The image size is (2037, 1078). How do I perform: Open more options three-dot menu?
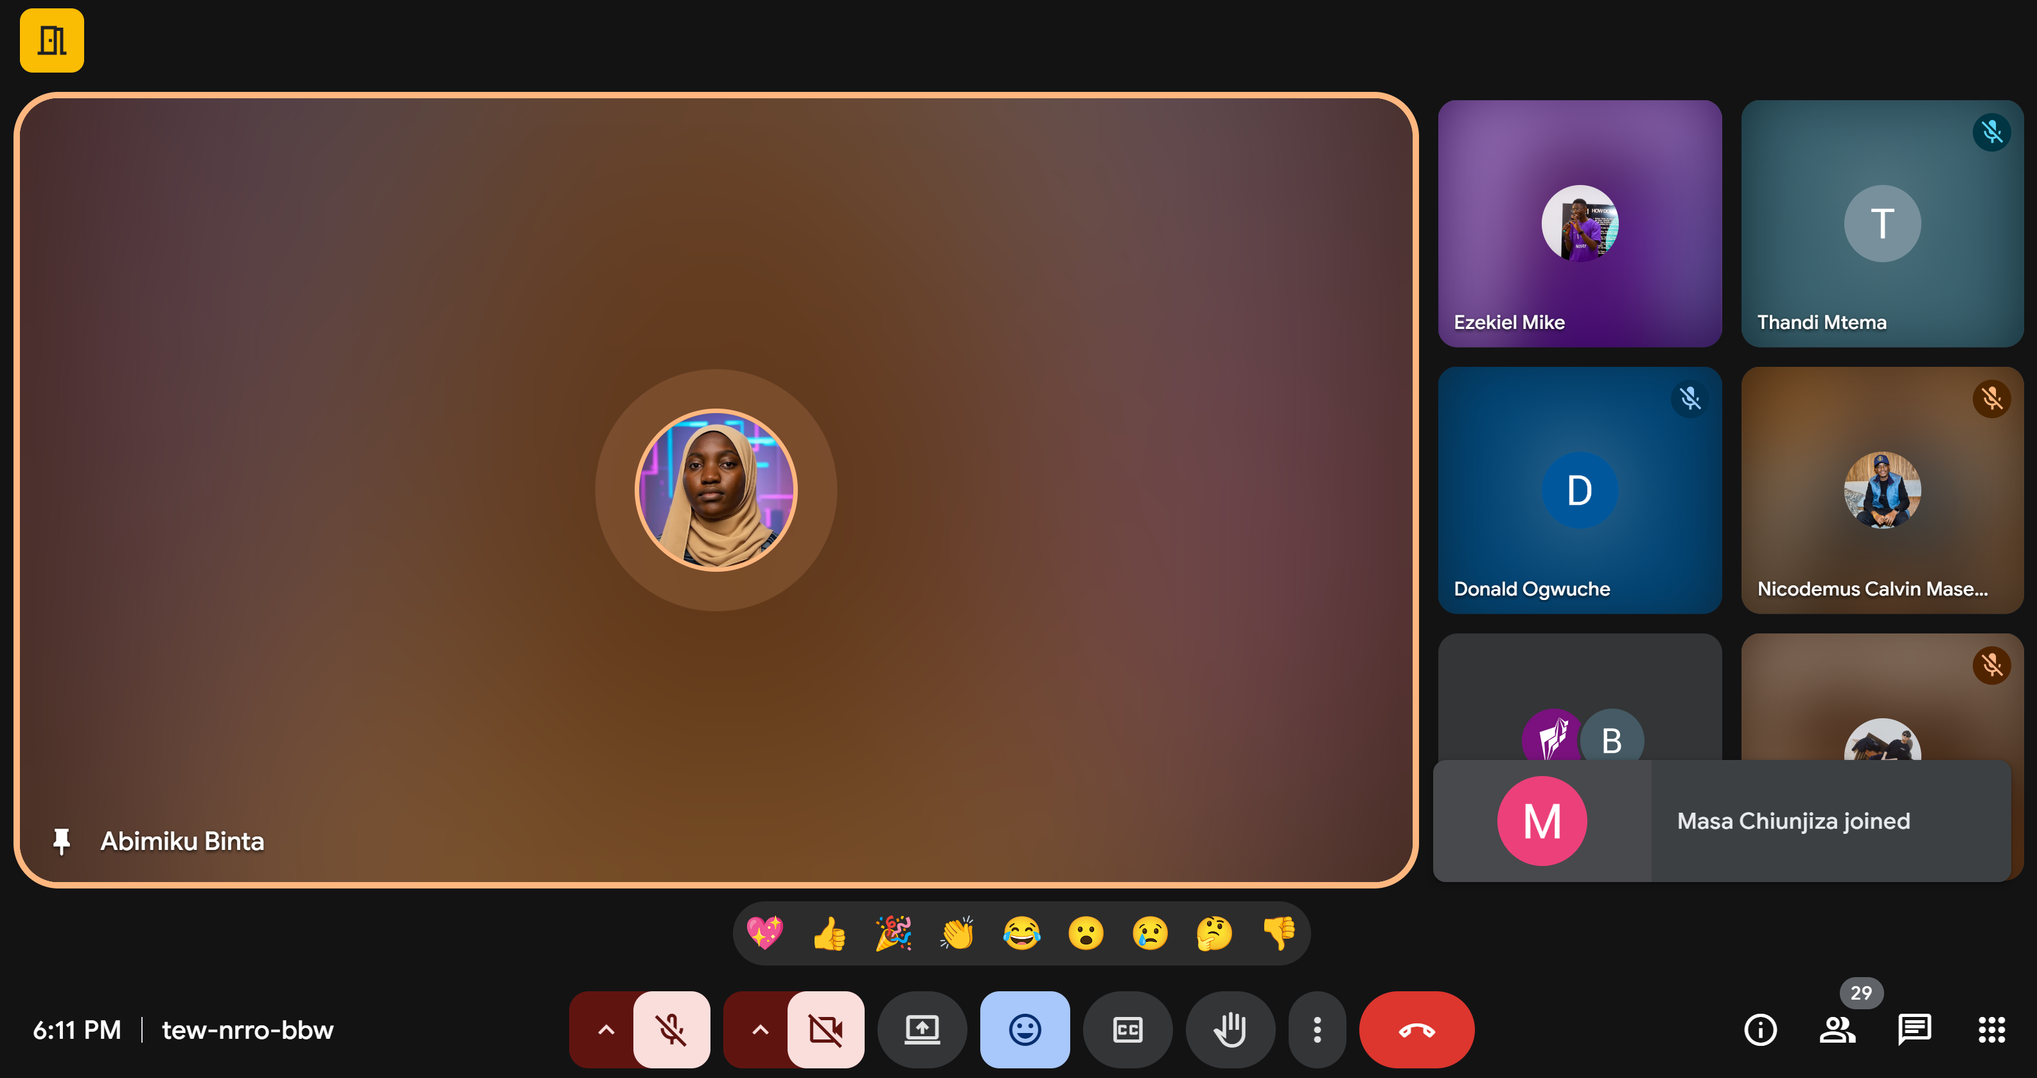pyautogui.click(x=1317, y=1030)
